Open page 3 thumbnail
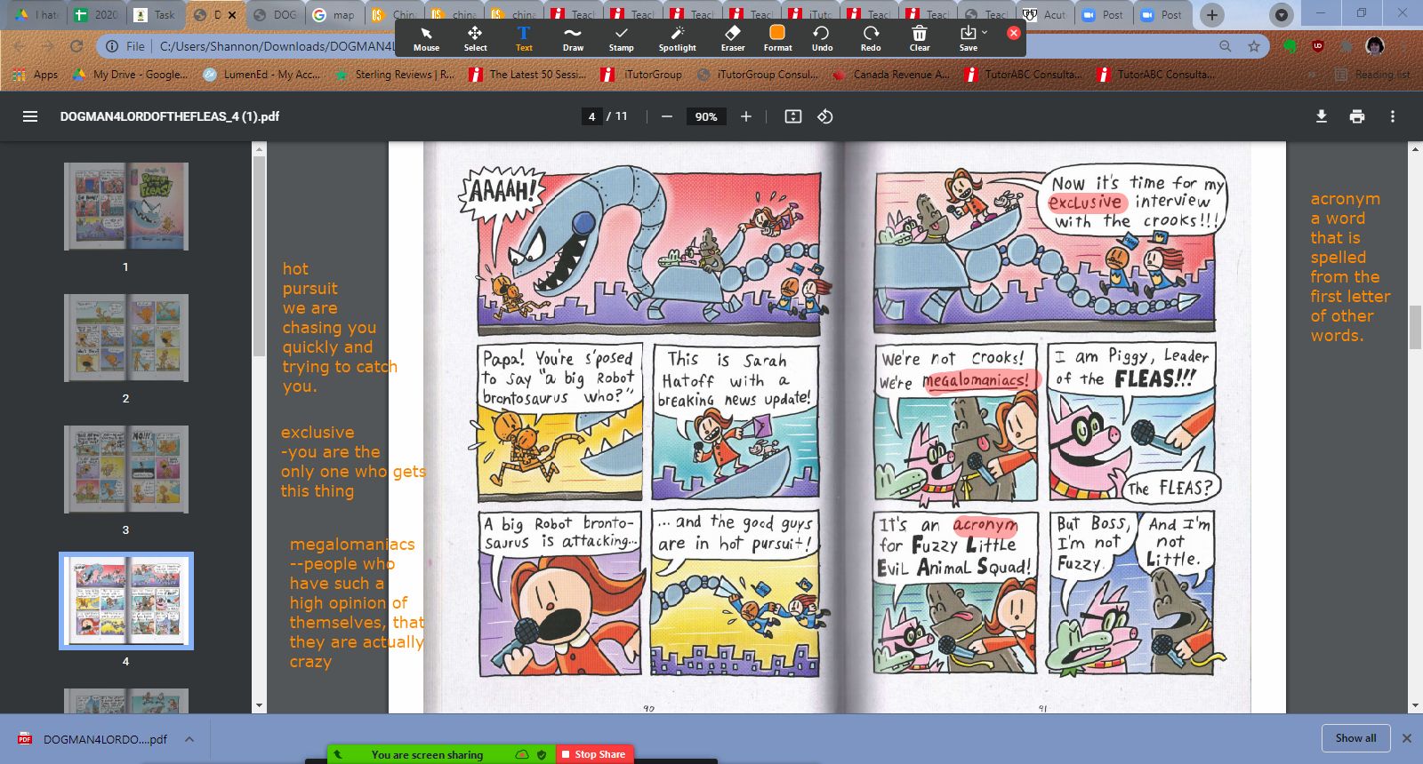Screen dimensions: 1423x764 tap(126, 469)
